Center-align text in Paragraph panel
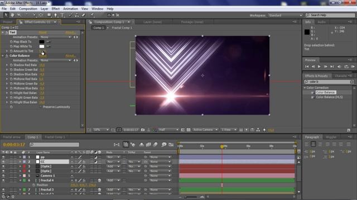The height and width of the screenshot is (200, 357). tap(313, 144)
